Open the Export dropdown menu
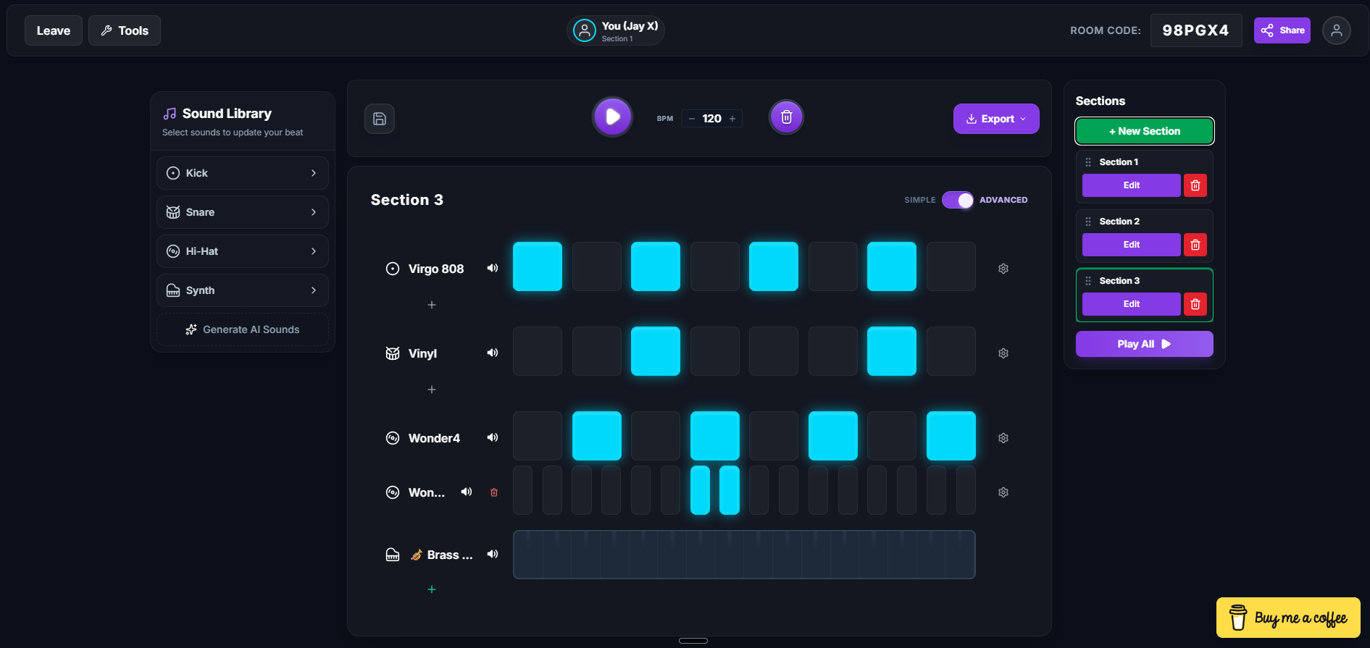The height and width of the screenshot is (648, 1370). 995,119
